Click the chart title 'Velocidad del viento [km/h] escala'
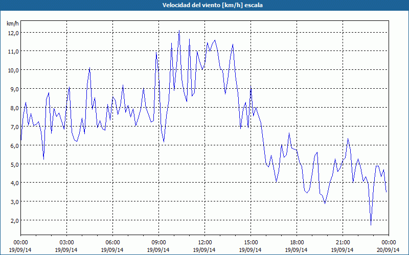409x255 pixels. coord(212,5)
